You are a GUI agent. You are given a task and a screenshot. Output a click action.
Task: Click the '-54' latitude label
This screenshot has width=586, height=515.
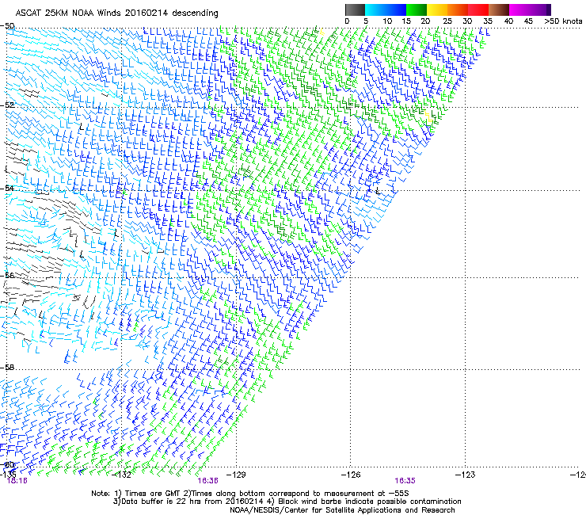coord(7,188)
